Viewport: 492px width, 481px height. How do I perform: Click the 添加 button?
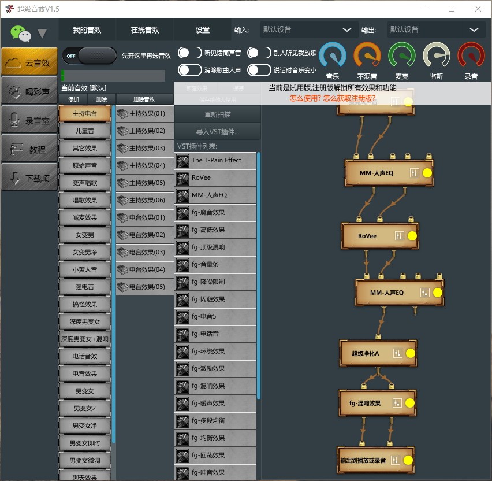click(x=73, y=99)
